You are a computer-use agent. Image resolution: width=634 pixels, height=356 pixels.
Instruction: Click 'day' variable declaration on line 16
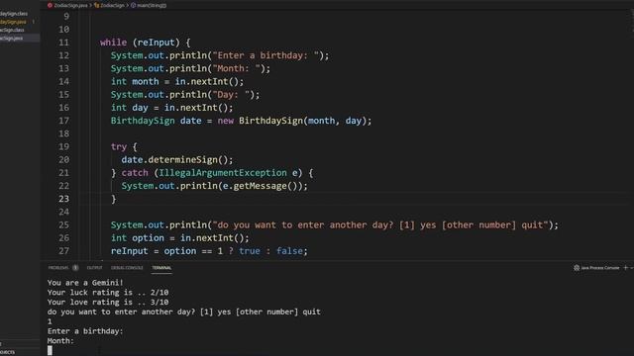pyautogui.click(x=140, y=108)
